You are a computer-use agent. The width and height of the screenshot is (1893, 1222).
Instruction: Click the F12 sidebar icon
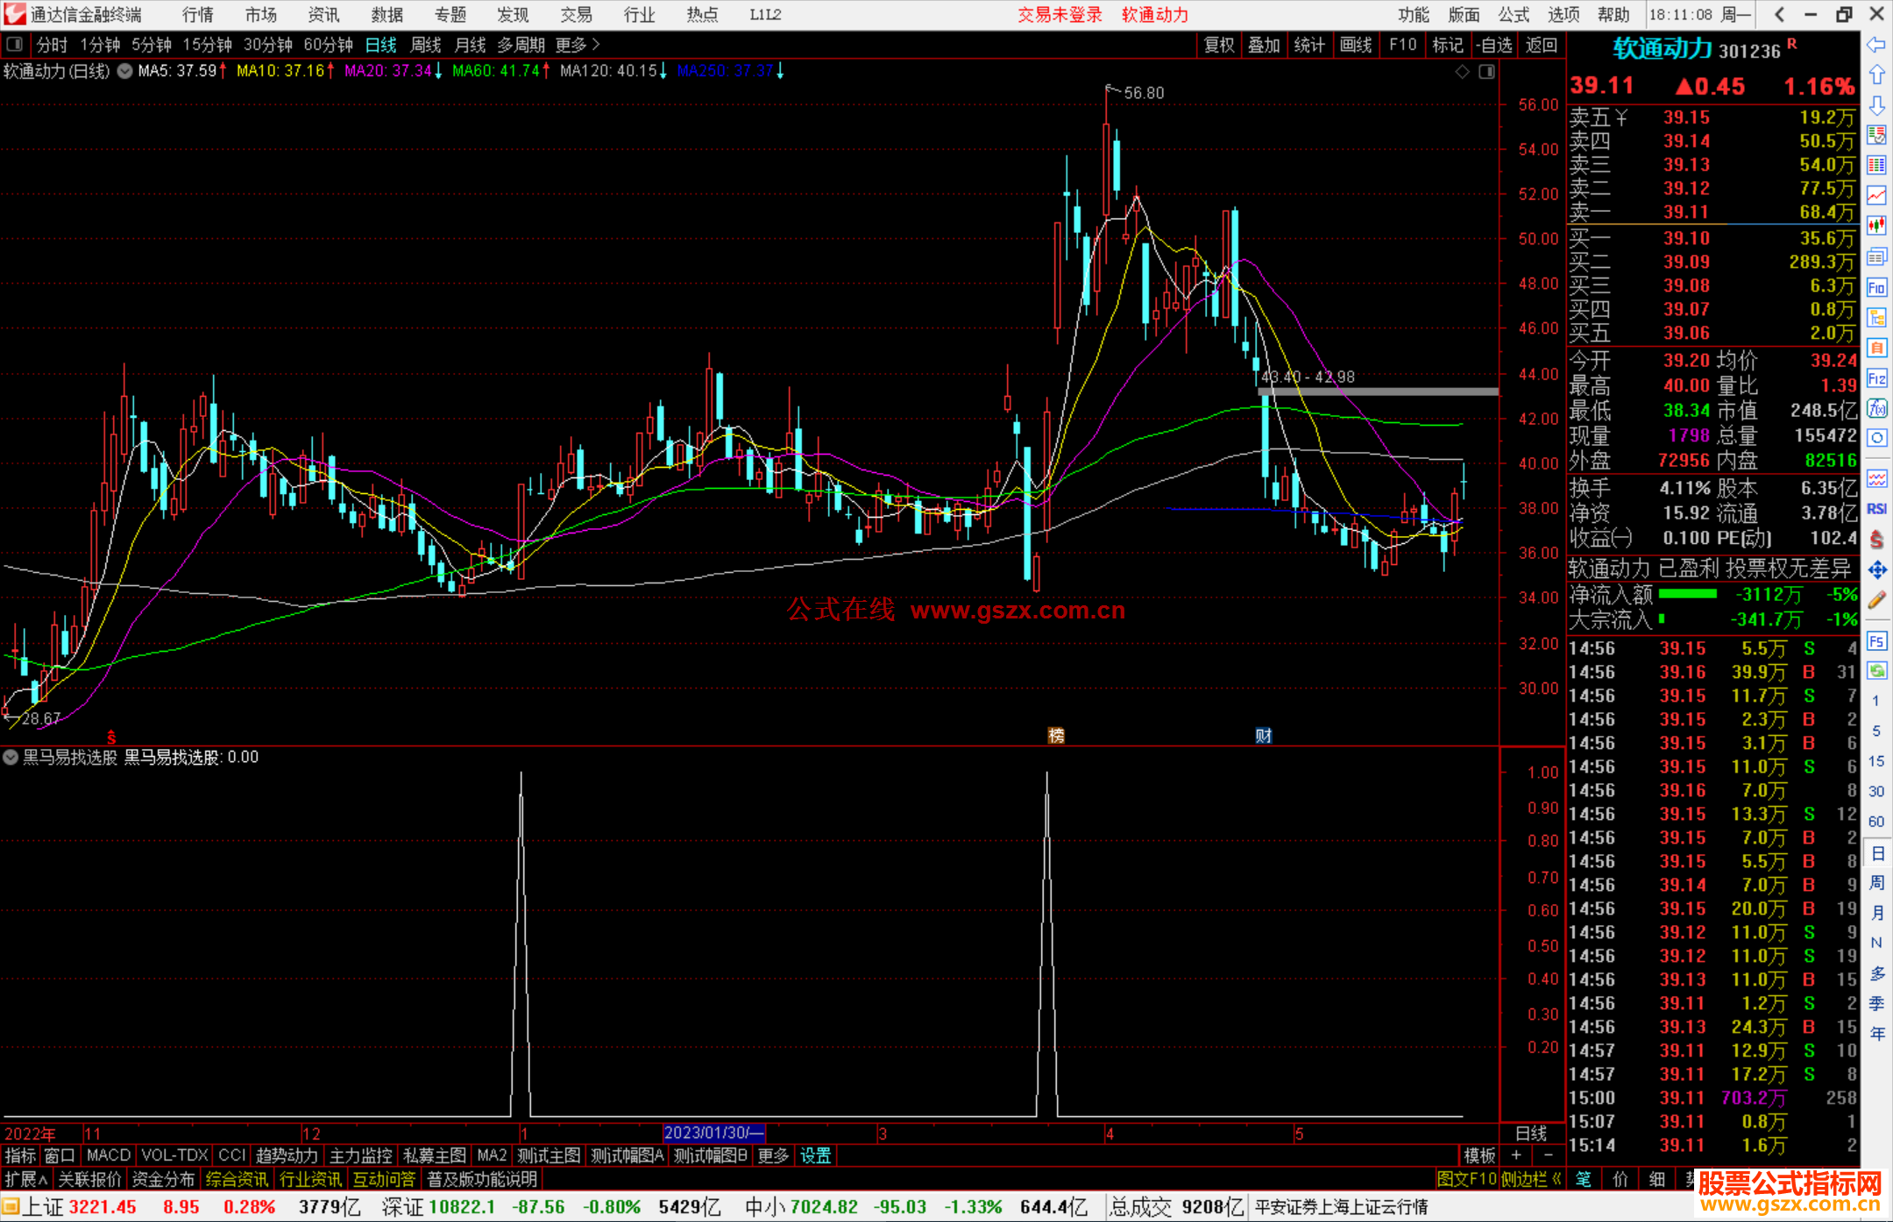point(1876,378)
